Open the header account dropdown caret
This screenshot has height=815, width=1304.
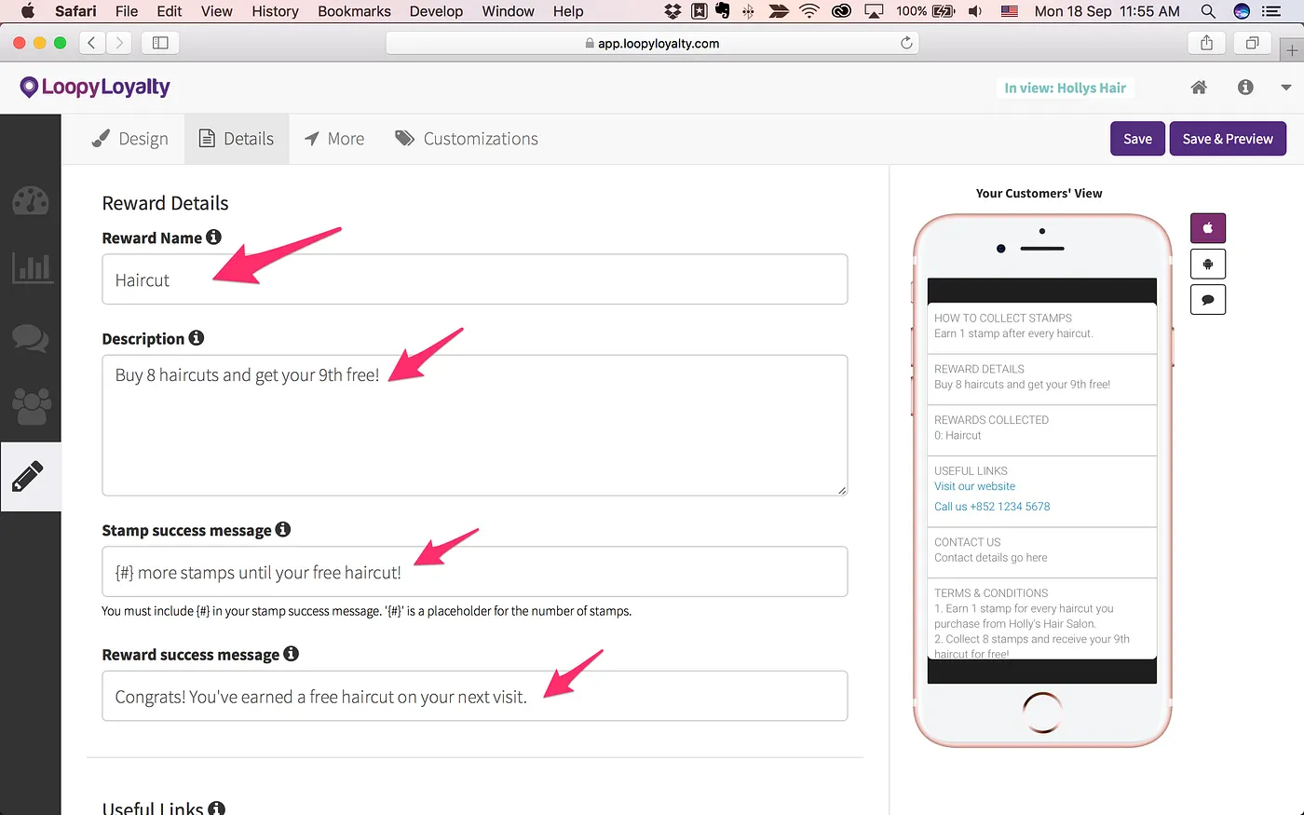tap(1286, 88)
